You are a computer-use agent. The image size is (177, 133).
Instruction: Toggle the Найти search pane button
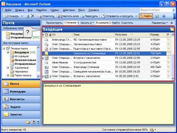point(146,16)
